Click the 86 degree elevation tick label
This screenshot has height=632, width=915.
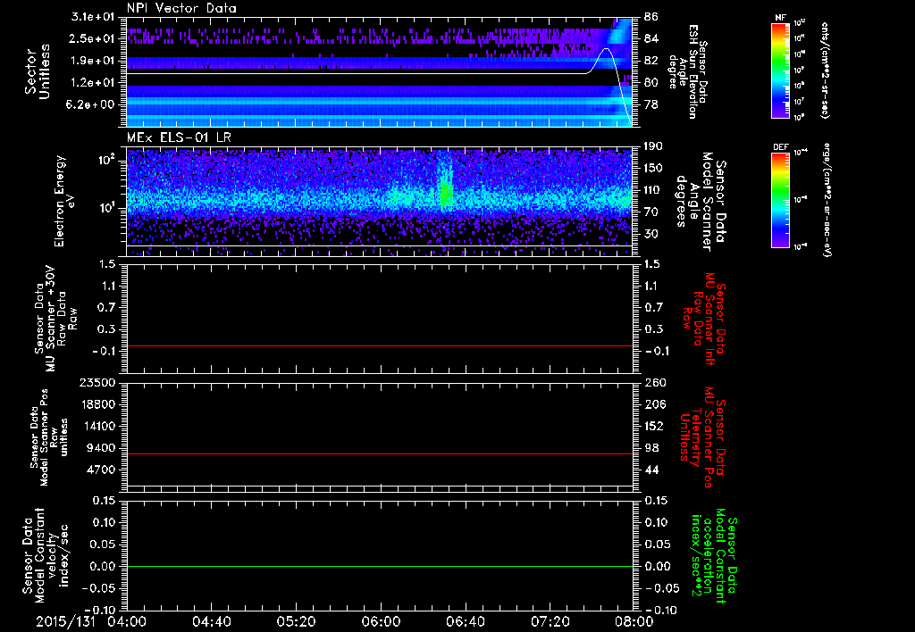pos(651,17)
